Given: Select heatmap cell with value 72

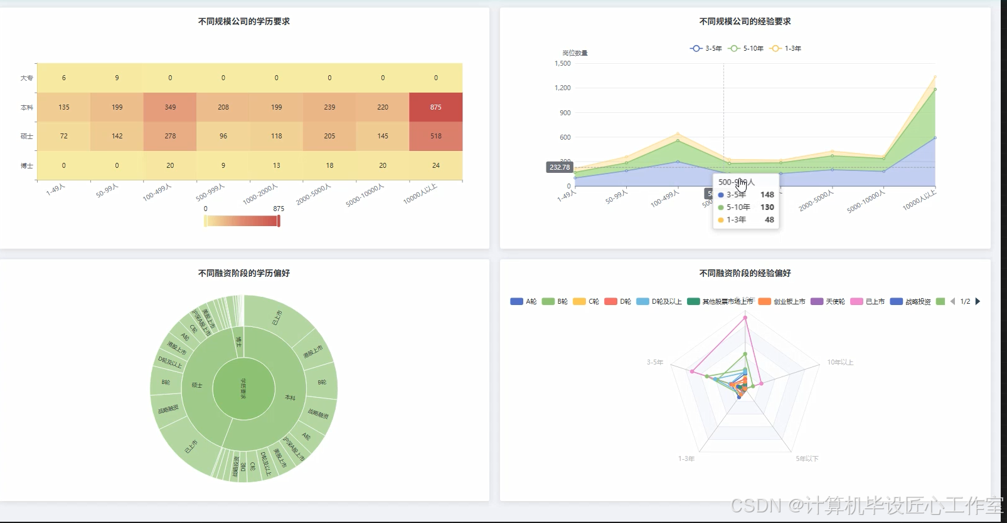Looking at the screenshot, I should pyautogui.click(x=64, y=136).
